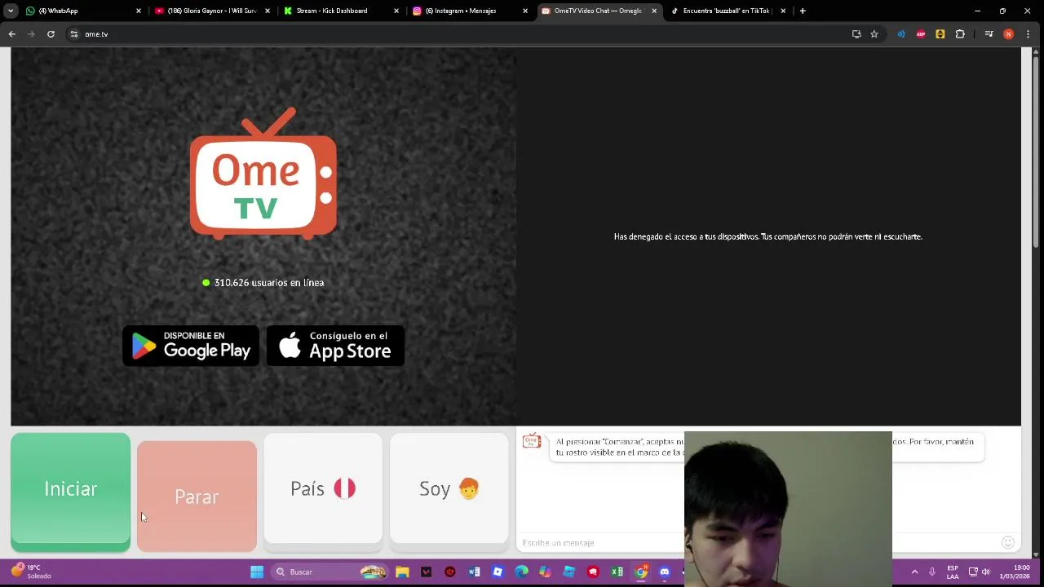Screen dimensions: 1044x587
Task: Open the media controls icon
Action: pos(989,34)
